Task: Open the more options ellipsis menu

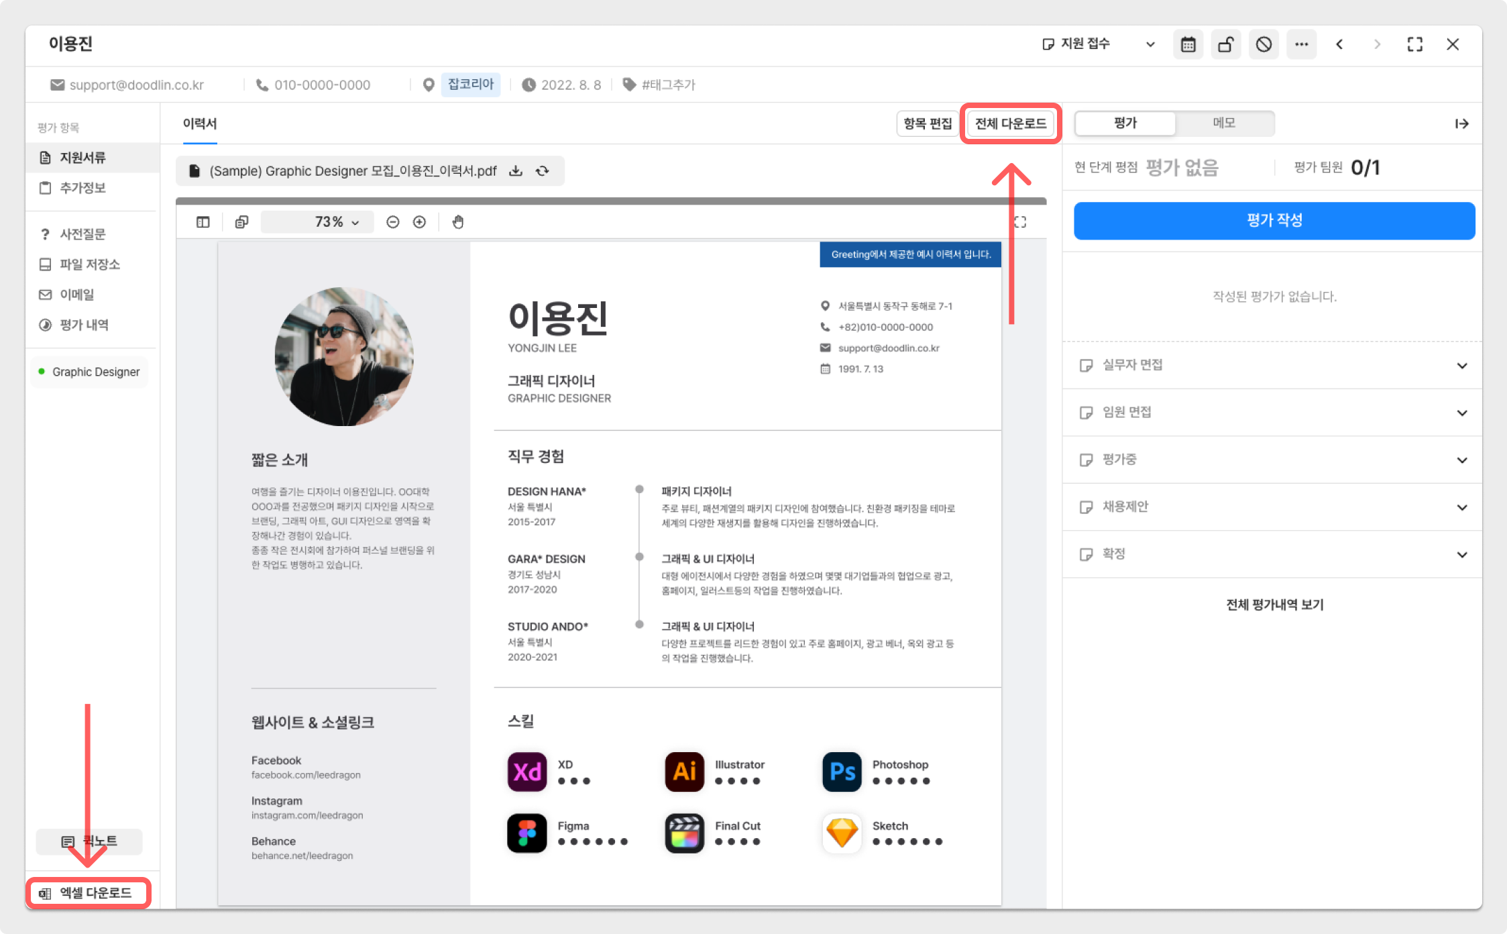Action: tap(1301, 45)
